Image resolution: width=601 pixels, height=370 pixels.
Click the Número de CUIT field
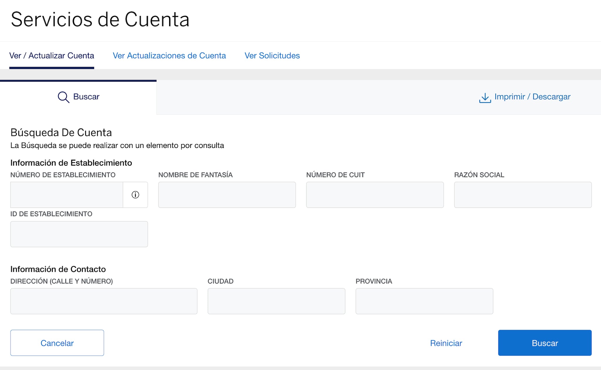pyautogui.click(x=375, y=195)
